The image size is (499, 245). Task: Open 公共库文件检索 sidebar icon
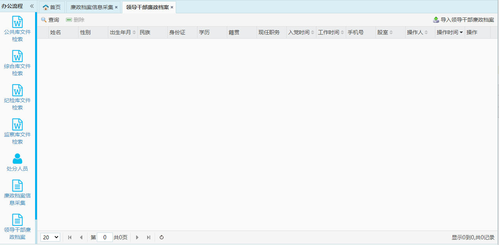(18, 22)
